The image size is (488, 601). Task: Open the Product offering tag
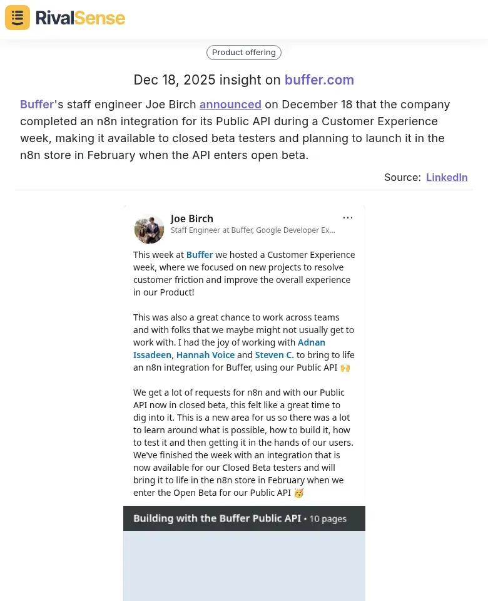243,53
